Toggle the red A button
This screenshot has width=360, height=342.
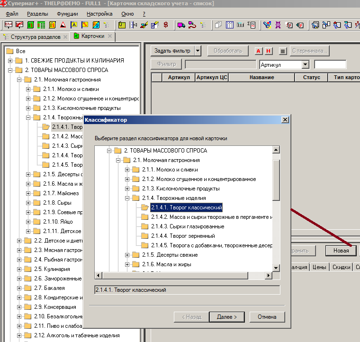click(x=259, y=51)
